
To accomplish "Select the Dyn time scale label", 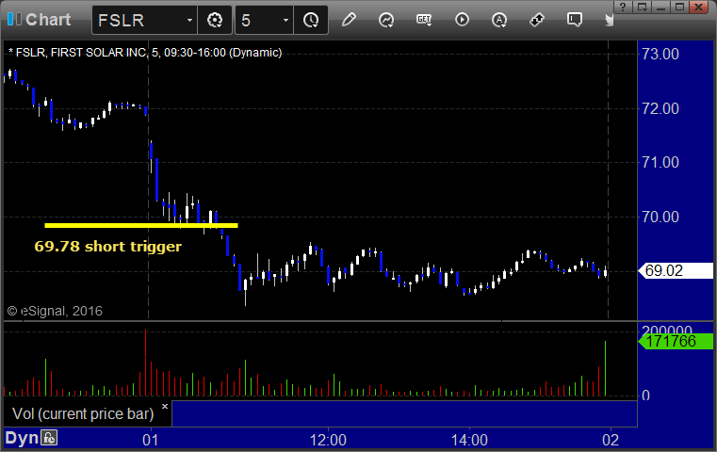I will (22, 438).
